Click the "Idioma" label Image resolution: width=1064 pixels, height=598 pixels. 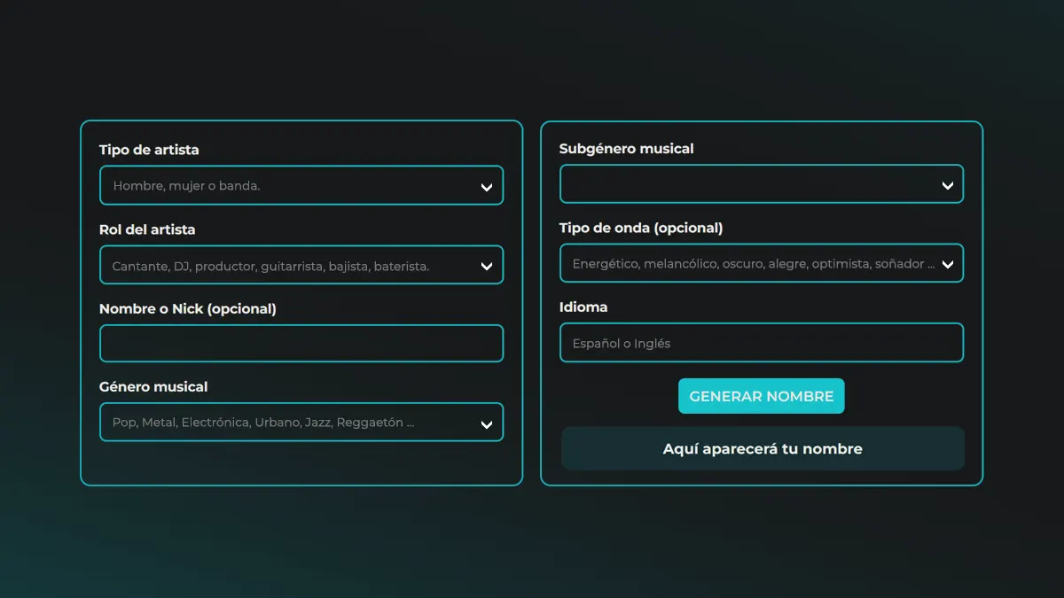point(583,307)
